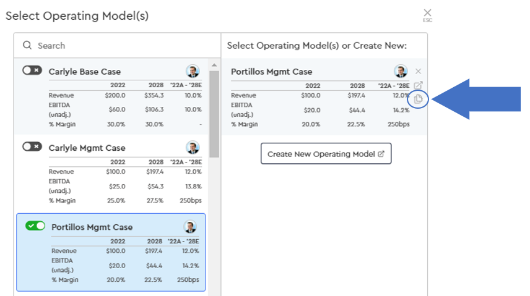Image resolution: width=530 pixels, height=296 pixels.
Task: Click $20.0 EBITDA in left Portillos card
Action: click(117, 266)
